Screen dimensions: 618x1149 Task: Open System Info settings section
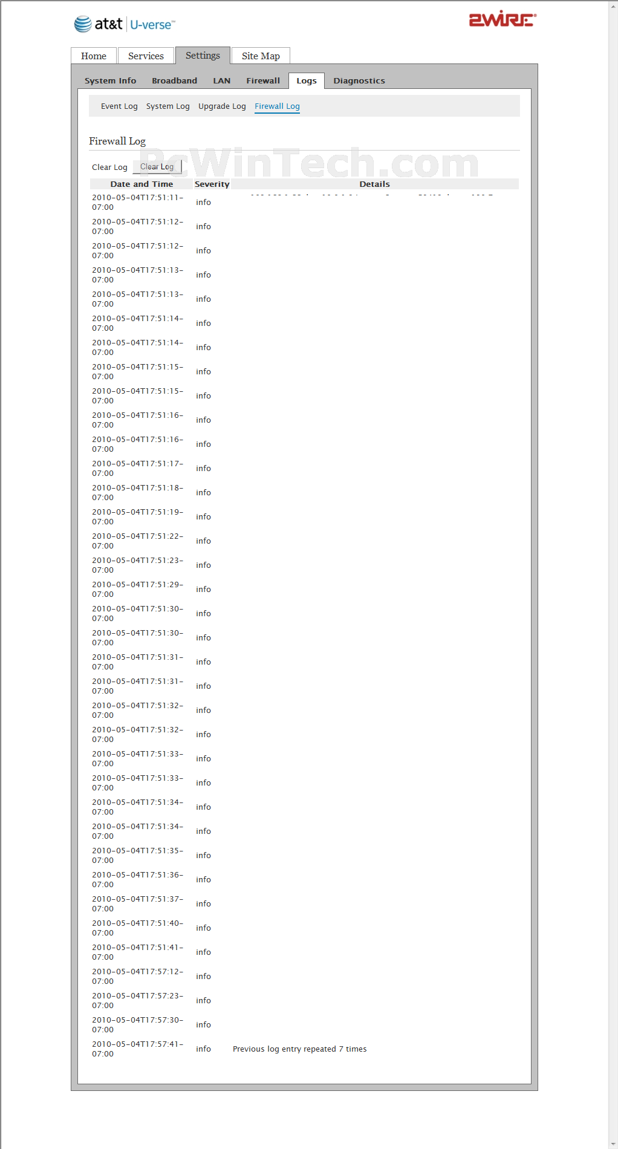[x=111, y=80]
